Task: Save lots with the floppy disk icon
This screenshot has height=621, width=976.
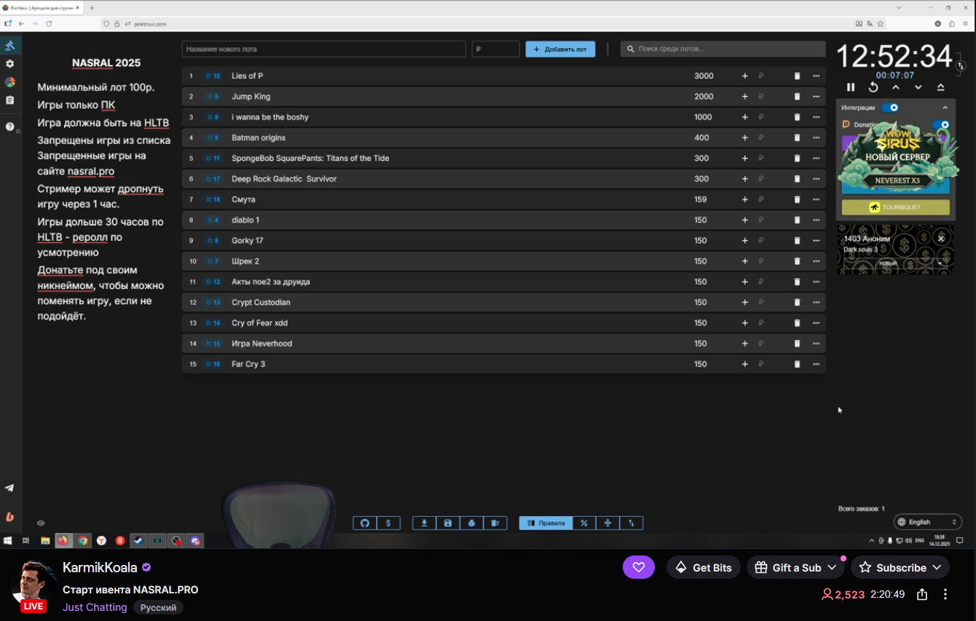Action: 448,523
